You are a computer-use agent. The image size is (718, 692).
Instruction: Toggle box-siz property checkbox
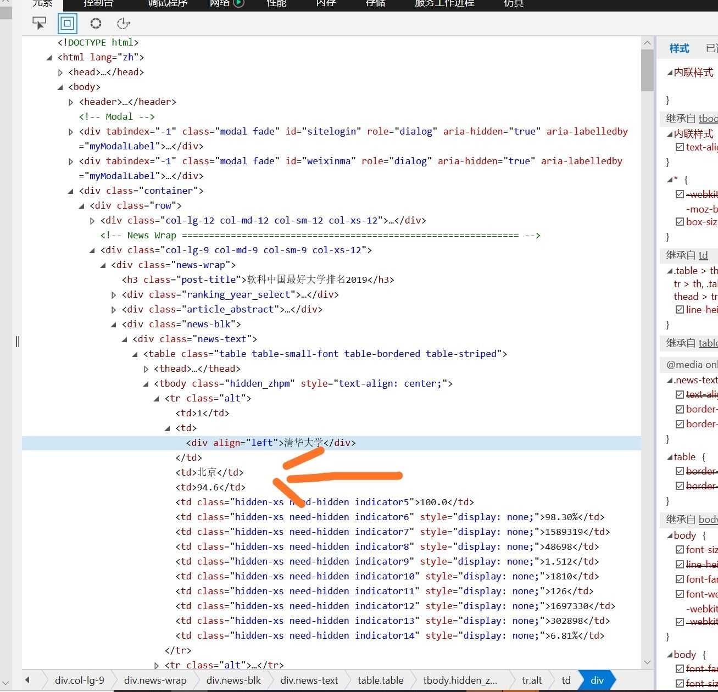[x=680, y=221]
